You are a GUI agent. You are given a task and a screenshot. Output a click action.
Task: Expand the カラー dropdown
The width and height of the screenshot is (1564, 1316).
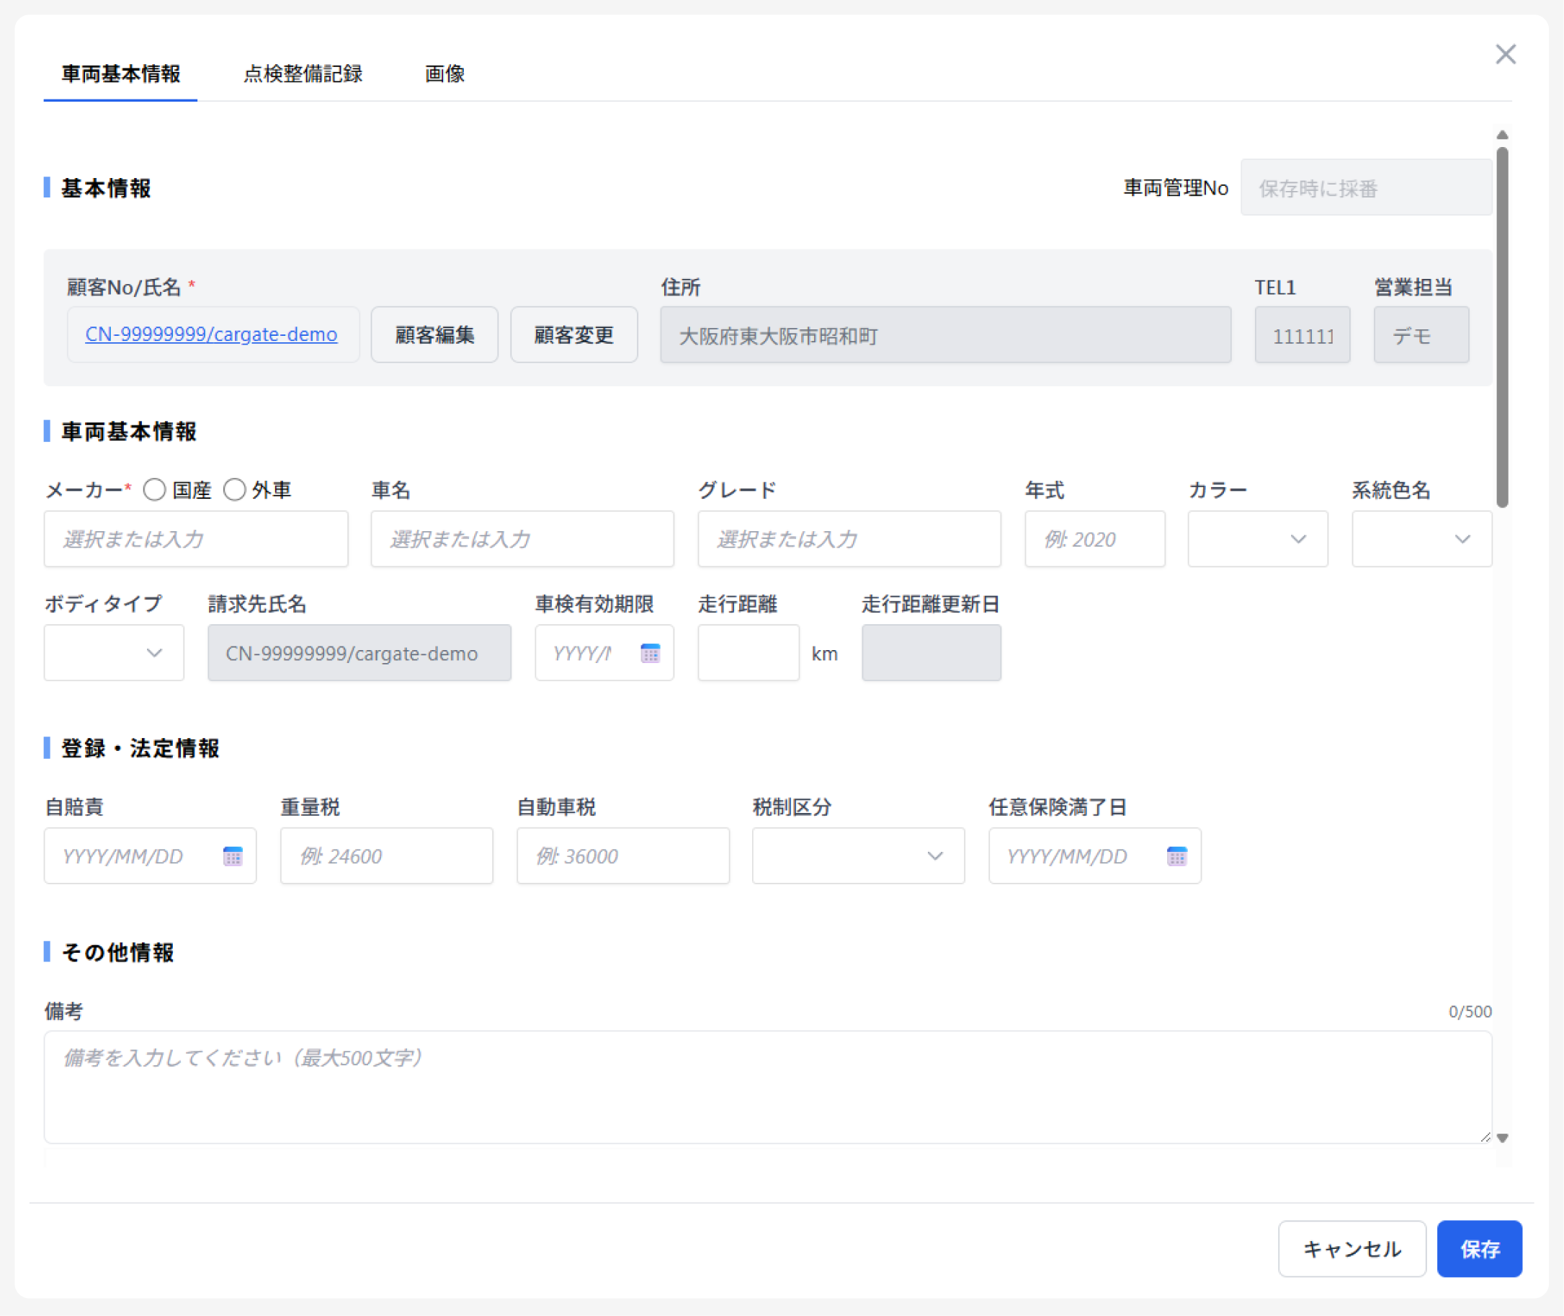tap(1257, 538)
